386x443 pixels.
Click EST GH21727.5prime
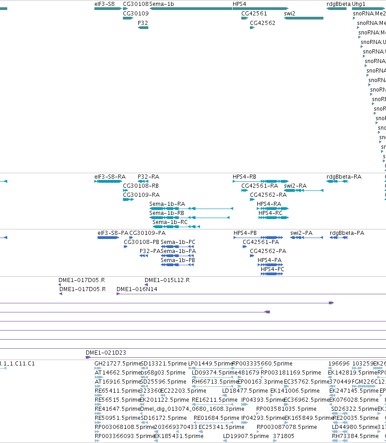pyautogui.click(x=117, y=364)
